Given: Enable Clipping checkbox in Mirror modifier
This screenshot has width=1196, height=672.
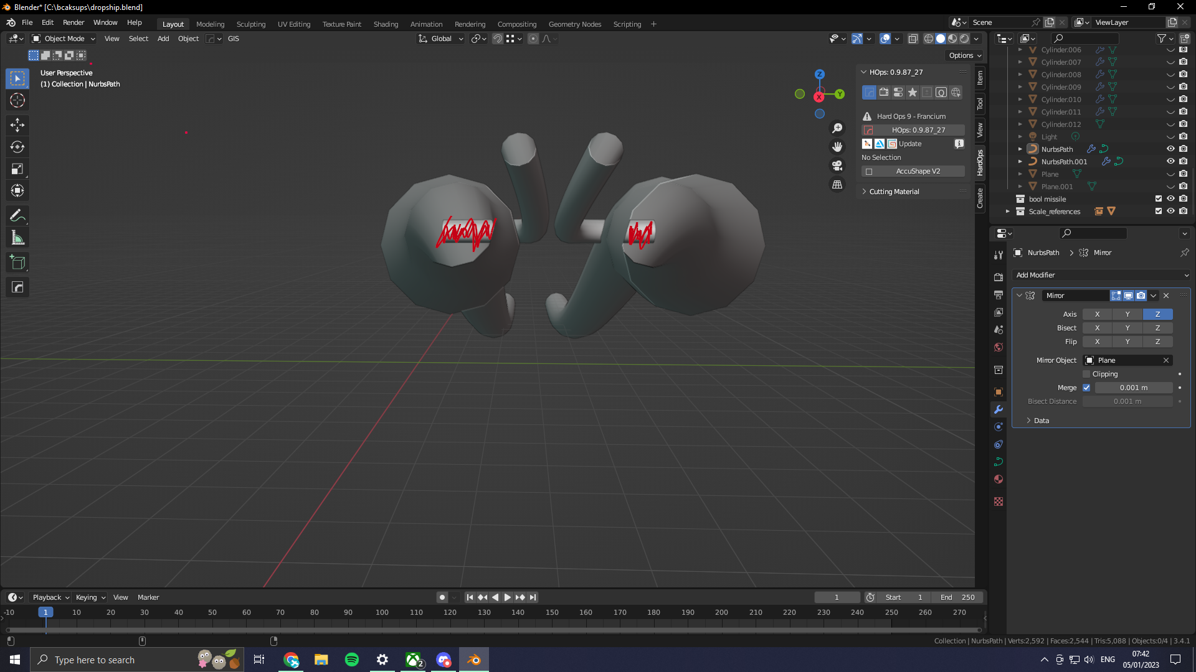Looking at the screenshot, I should (x=1086, y=374).
